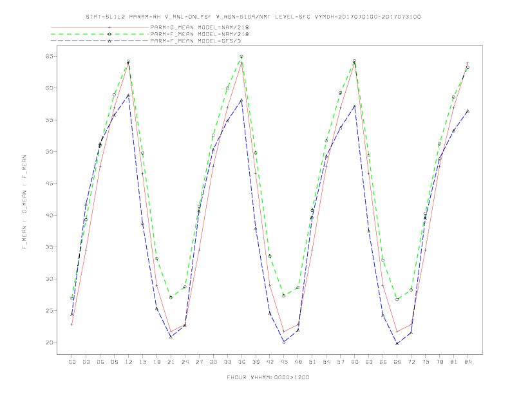Click y-axis tick value 25

click(x=49, y=311)
